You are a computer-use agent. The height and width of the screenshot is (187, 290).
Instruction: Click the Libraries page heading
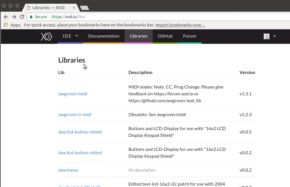click(72, 60)
